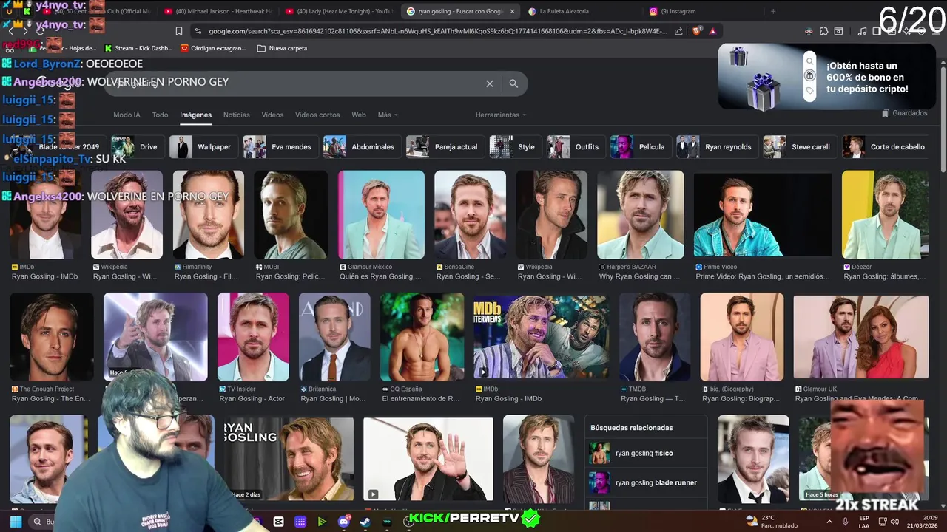Open the Cárdigan extragrande bookmark
The image size is (947, 532).
point(213,48)
